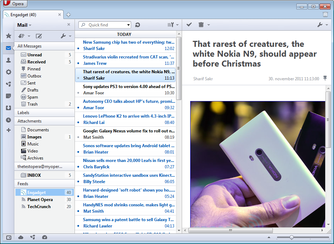This screenshot has height=244, width=334.
Task: Close the Engadget tab
Action: click(x=59, y=15)
